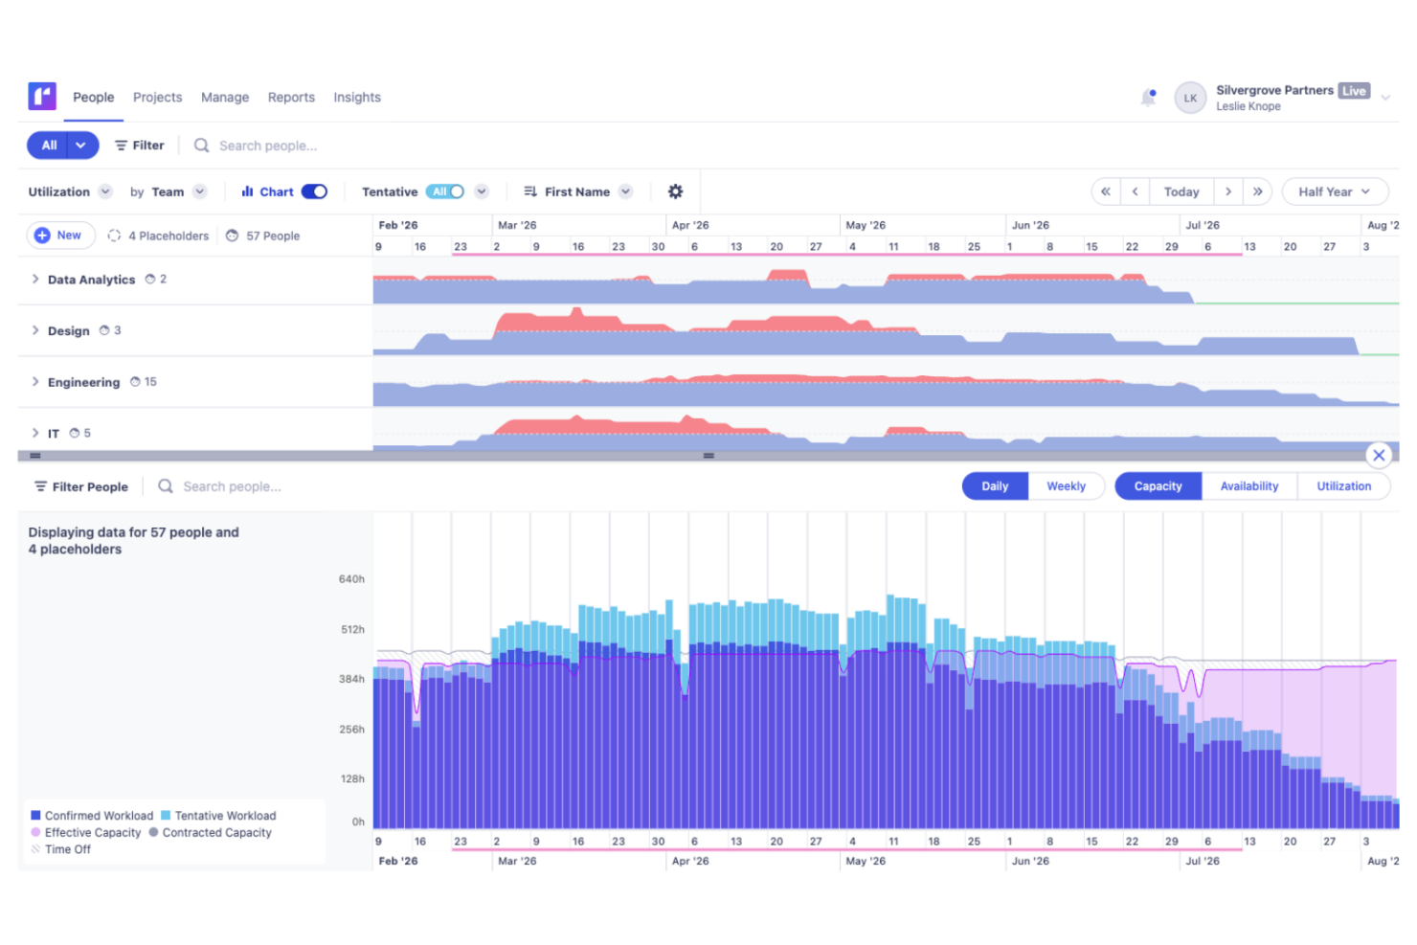Screen dimensions: 1417x945
Task: Click the top Search people field
Action: point(268,146)
